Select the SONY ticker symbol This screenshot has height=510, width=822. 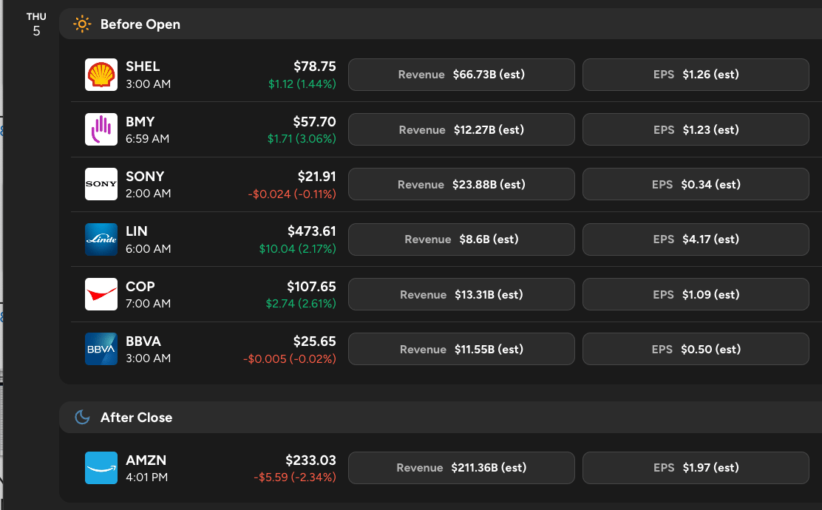click(x=145, y=177)
